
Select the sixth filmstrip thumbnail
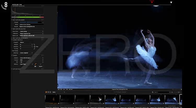[127, 99]
